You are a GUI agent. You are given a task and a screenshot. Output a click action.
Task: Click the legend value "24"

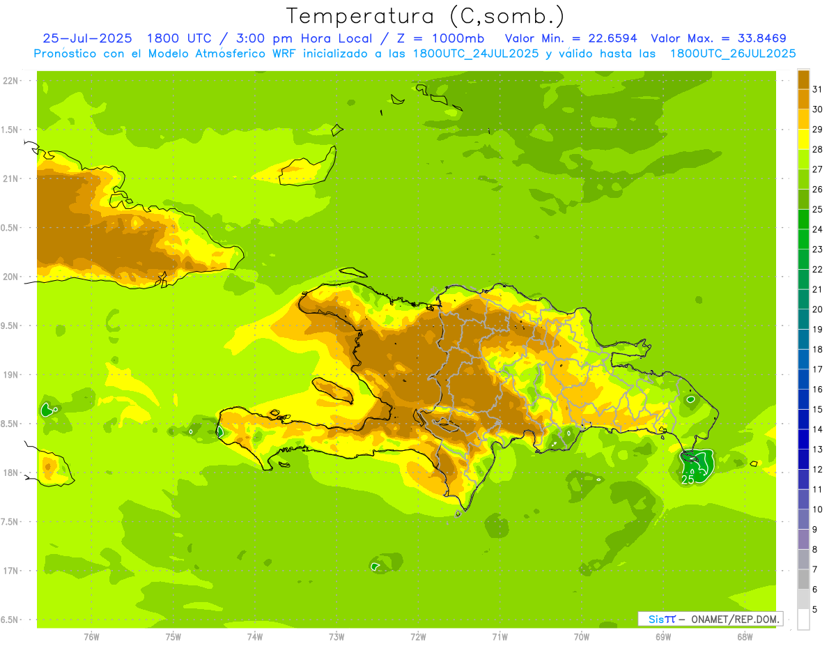[x=817, y=229]
